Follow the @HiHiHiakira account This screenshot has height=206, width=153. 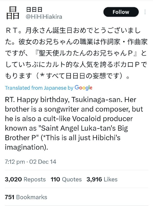pos(121,12)
